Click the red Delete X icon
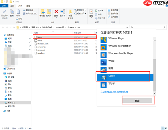Screen dimensions: 168x130 click(56, 11)
